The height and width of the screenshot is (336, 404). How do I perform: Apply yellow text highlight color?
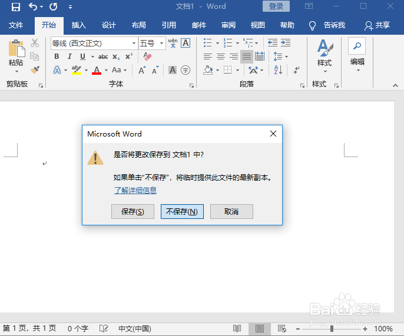click(x=77, y=70)
